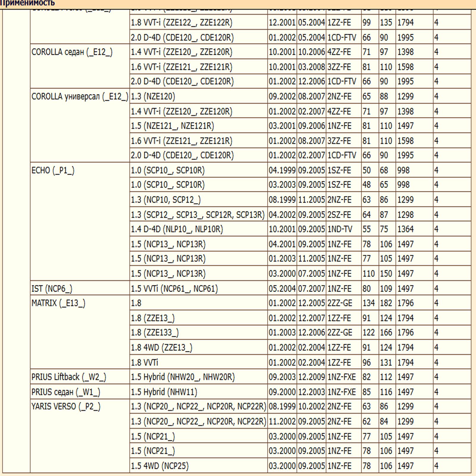Click the ECHO (_P1_) model cell
The width and height of the screenshot is (476, 476).
[x=53, y=170]
